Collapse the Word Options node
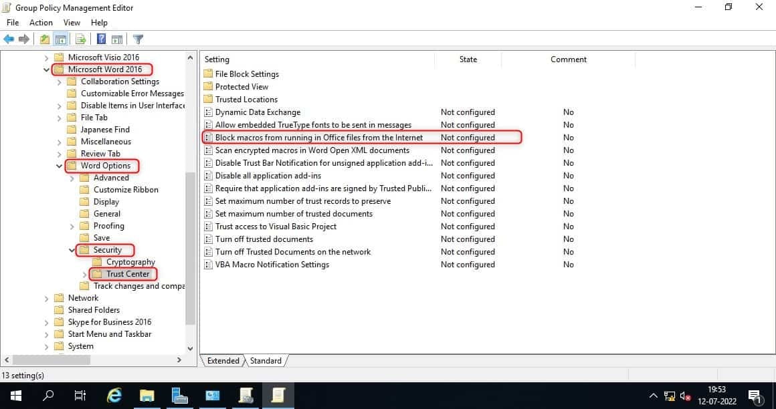Image resolution: width=776 pixels, height=409 pixels. [x=60, y=166]
